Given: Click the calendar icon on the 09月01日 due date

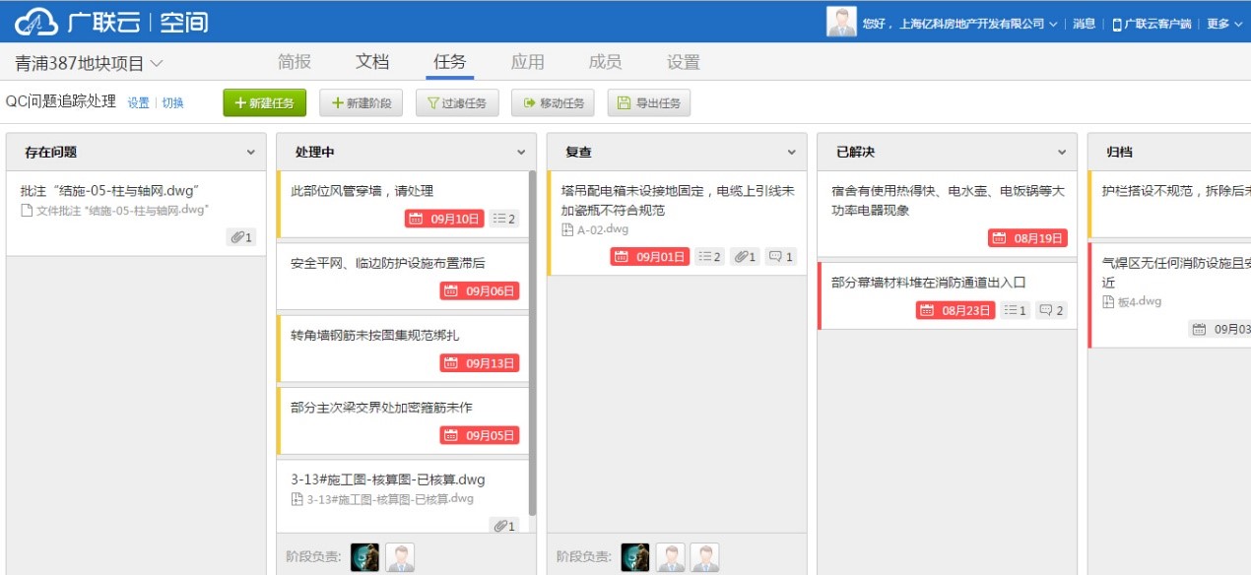Looking at the screenshot, I should [x=623, y=255].
